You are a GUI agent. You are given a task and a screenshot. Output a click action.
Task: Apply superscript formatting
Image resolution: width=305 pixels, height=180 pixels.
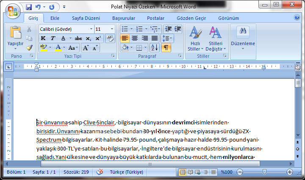(98, 38)
